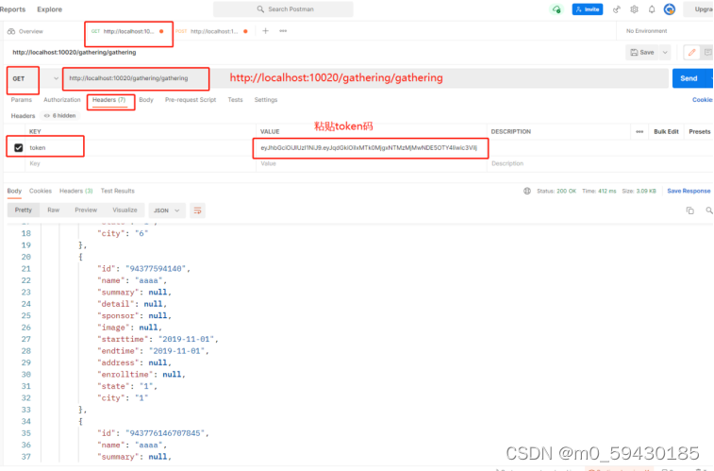Open the tab options ellipsis menu

coord(283,31)
